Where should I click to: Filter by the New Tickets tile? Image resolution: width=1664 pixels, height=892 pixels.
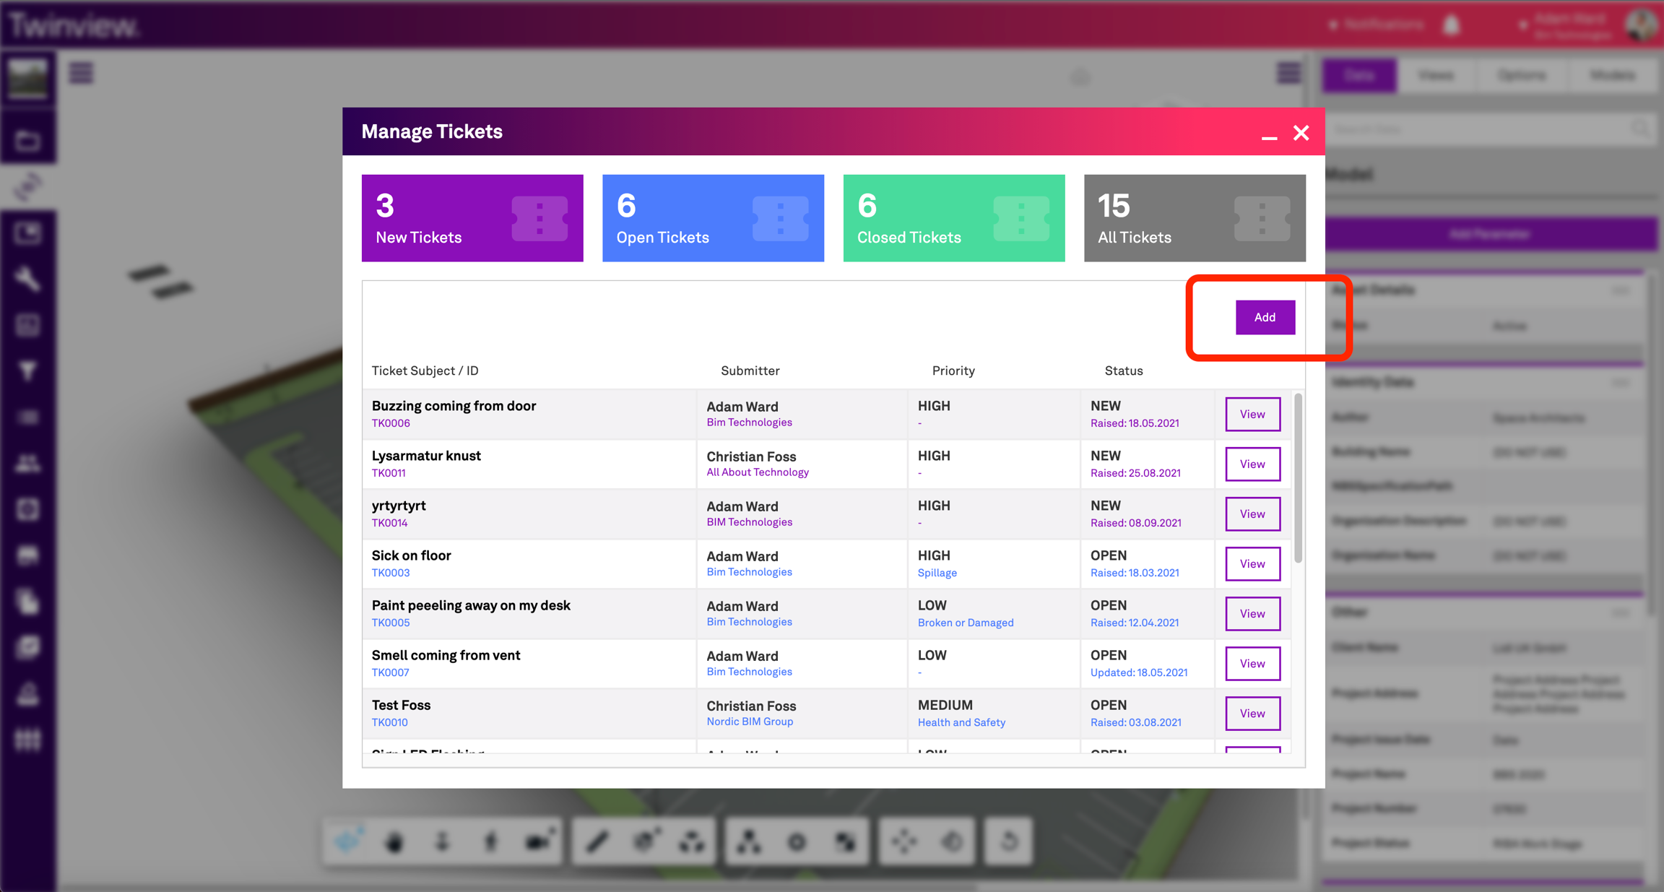point(472,218)
